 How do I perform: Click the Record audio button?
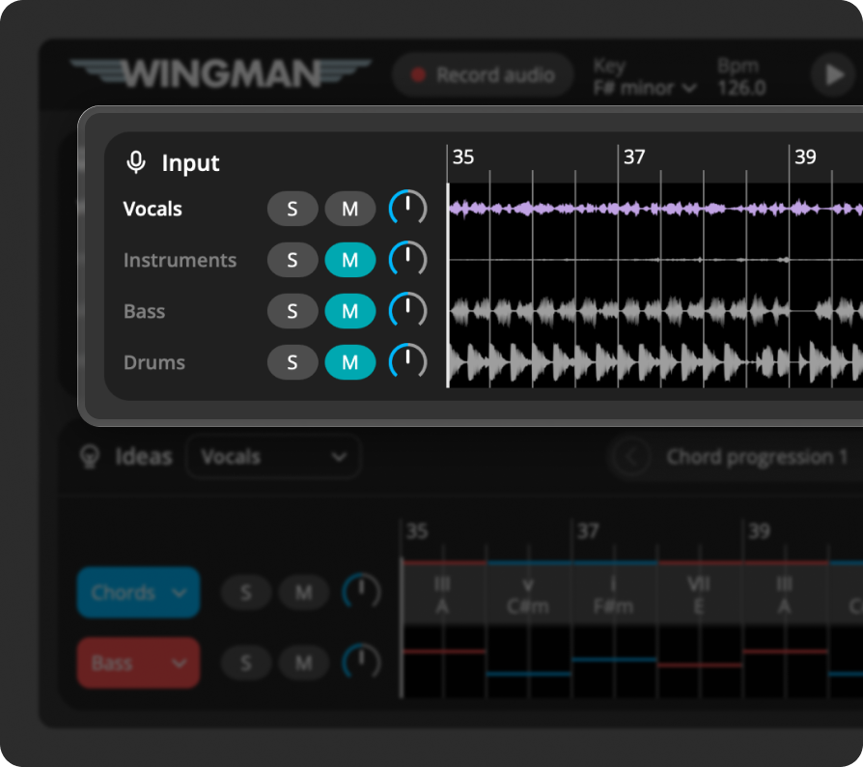tap(484, 75)
